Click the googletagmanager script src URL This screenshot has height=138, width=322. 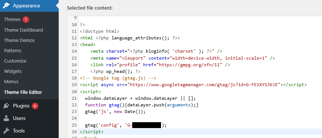204,85
